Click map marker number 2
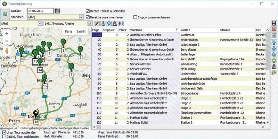Screen dimensions: 278x139 point(80,53)
